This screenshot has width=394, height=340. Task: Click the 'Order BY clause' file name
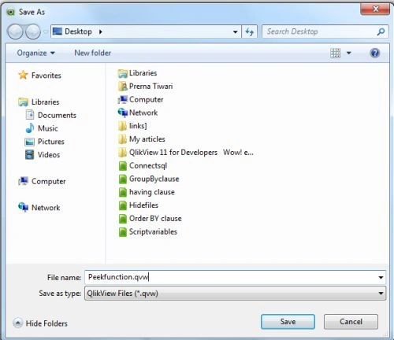pyautogui.click(x=155, y=218)
